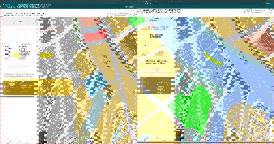Click the top tool icon on the right map toolbar
The height and width of the screenshot is (144, 274).
[178, 22]
